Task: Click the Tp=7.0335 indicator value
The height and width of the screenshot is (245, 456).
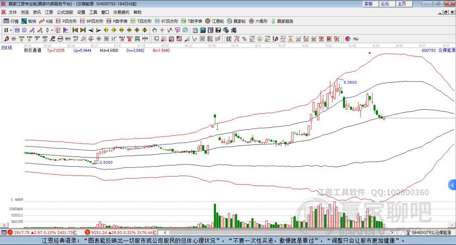Action: coord(56,50)
